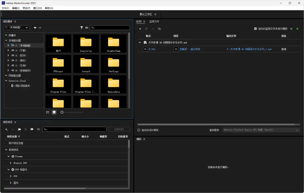This screenshot has height=193, width=304.
Task: Open the C: (本地磁盘) drive dropdown
Action: click(x=17, y=28)
